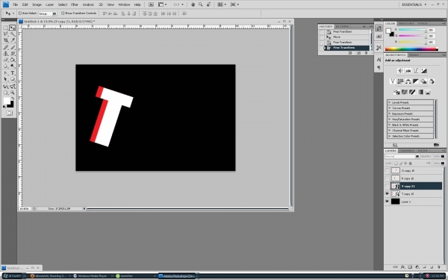Select the Zoom tool in toolbox
Viewport: 448px width, 280px height.
tap(12, 93)
